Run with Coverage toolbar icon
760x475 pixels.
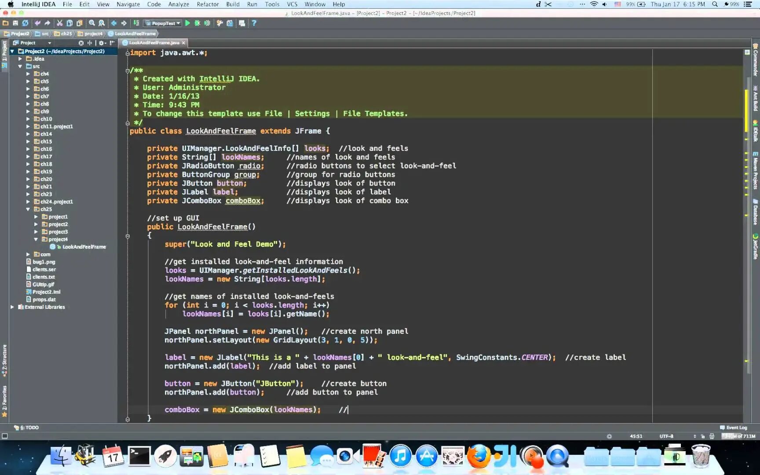click(207, 23)
